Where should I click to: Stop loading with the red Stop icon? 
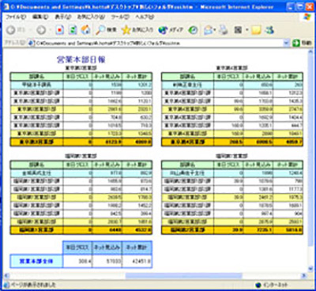coord(59,30)
